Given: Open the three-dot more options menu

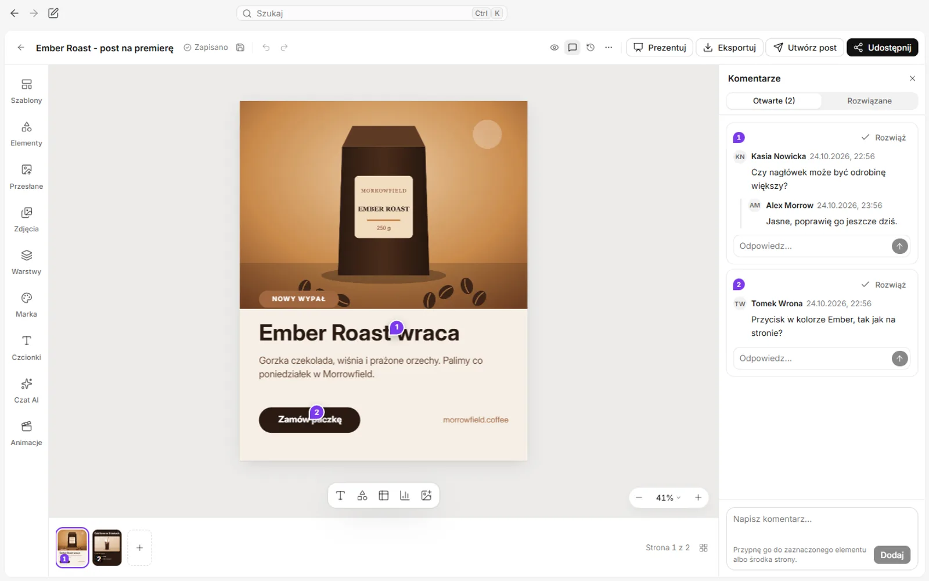Looking at the screenshot, I should [x=608, y=48].
